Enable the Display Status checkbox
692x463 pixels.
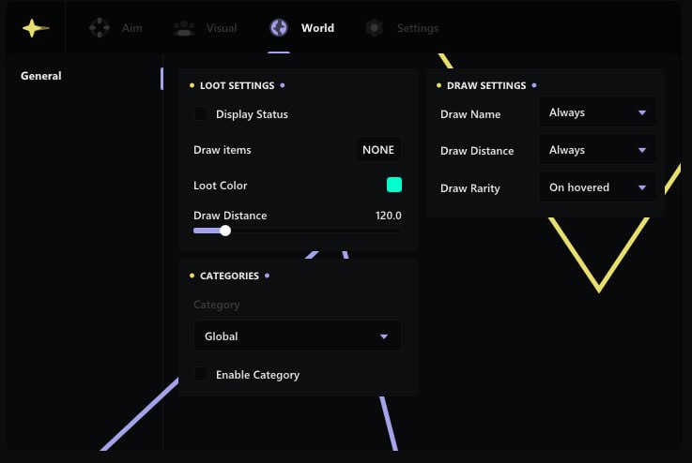[x=201, y=114]
